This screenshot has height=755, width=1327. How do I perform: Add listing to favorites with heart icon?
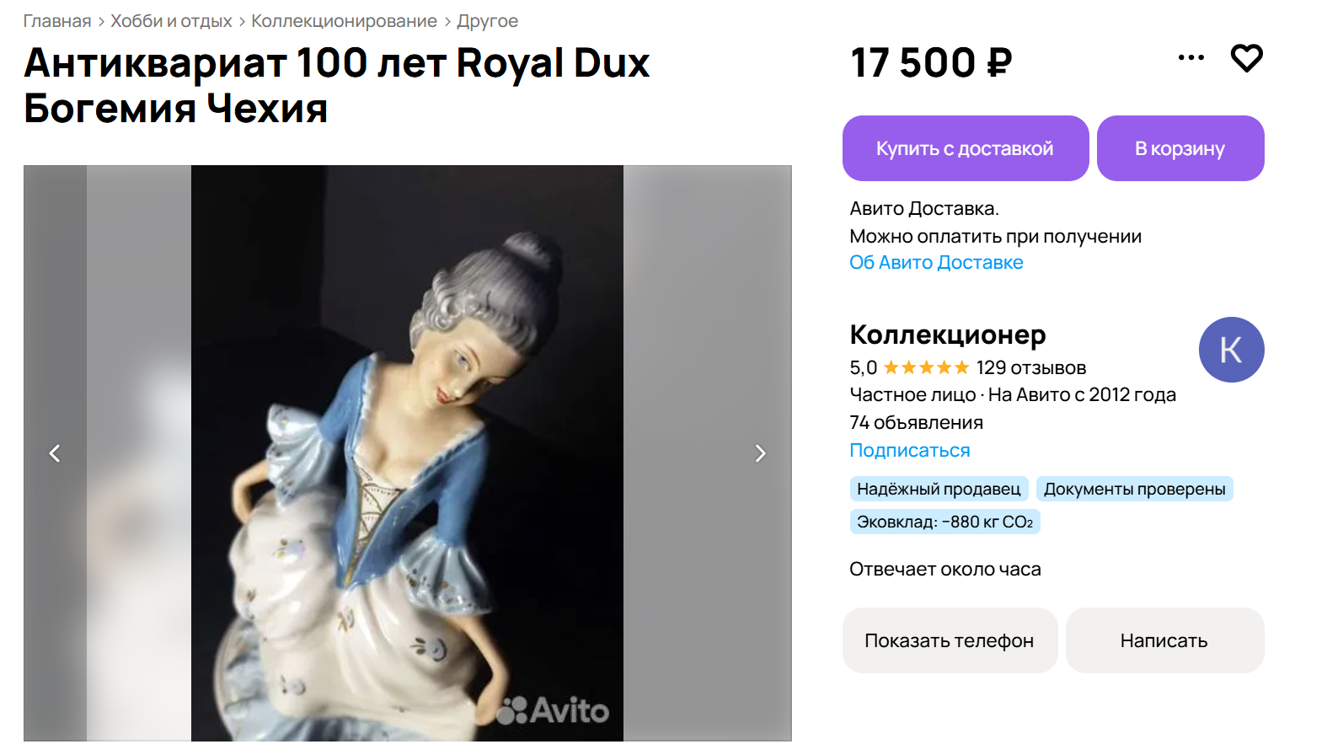[x=1246, y=58]
